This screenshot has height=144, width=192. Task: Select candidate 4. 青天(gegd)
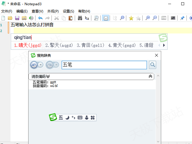click(x=122, y=45)
